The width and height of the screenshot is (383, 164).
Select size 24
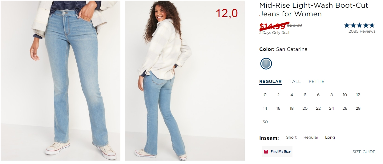coord(332,109)
